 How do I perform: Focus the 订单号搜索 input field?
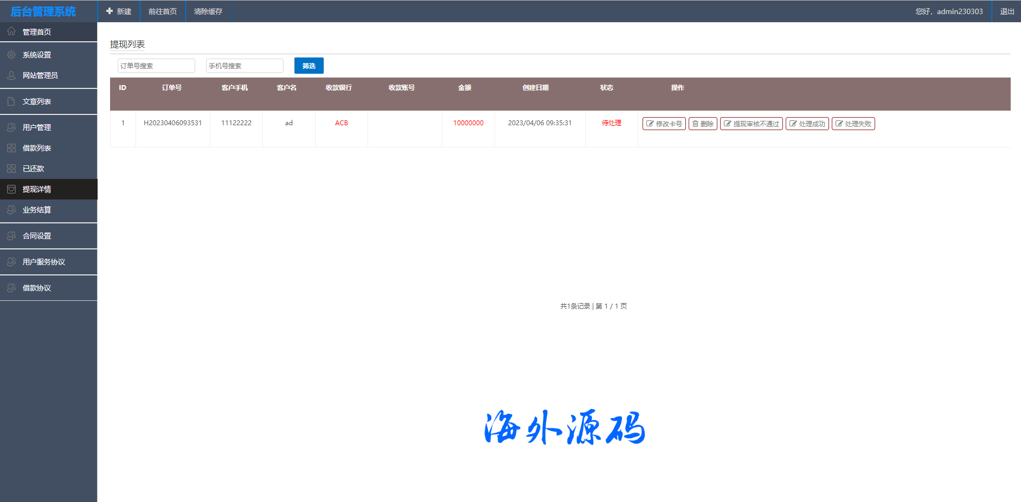click(156, 66)
